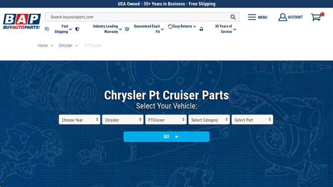Click the top USA Owned banner text
Image resolution: width=333 pixels, height=187 pixels.
tap(166, 4)
